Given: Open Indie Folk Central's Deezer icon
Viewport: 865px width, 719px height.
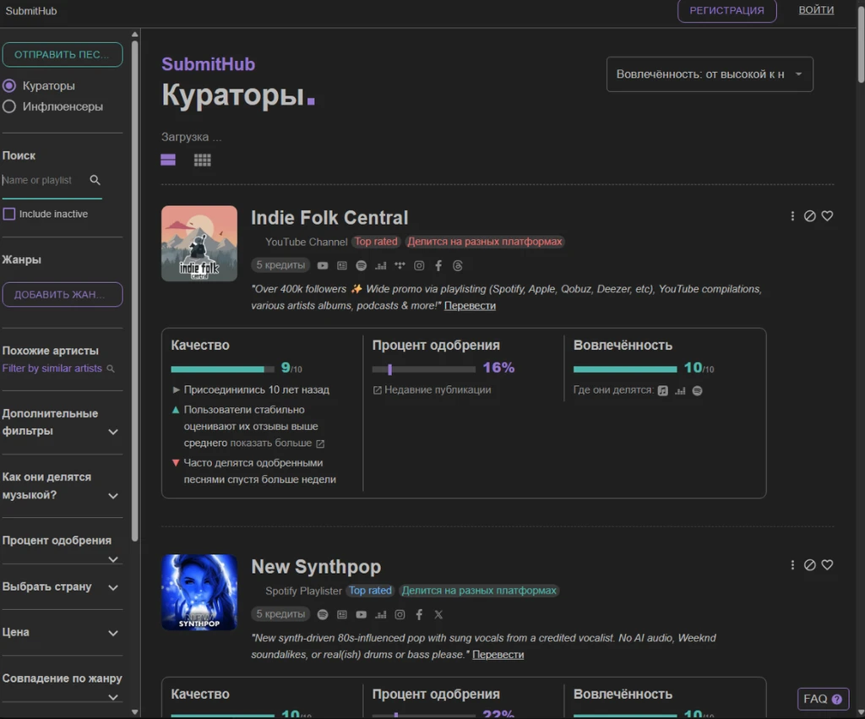Looking at the screenshot, I should pos(381,265).
